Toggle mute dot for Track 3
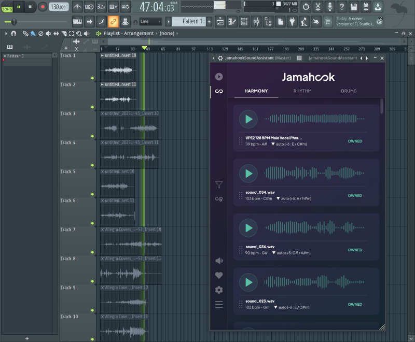The height and width of the screenshot is (342, 415). 92,136
